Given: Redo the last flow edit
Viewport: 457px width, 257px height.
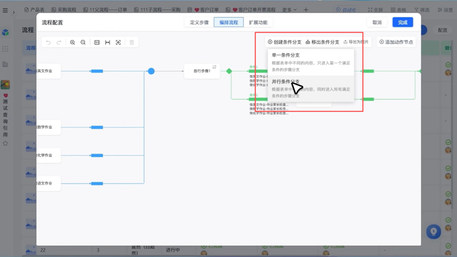Looking at the screenshot, I should coord(59,42).
